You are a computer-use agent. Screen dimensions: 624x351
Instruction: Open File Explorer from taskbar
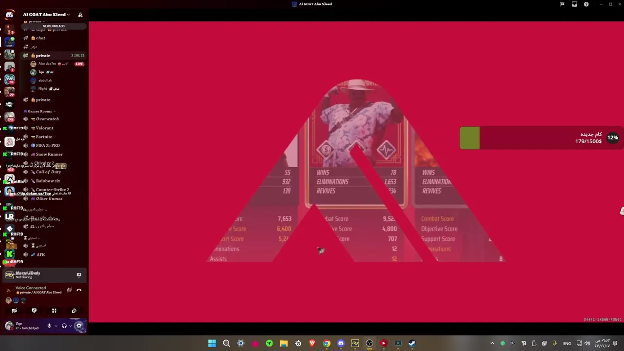(284, 343)
